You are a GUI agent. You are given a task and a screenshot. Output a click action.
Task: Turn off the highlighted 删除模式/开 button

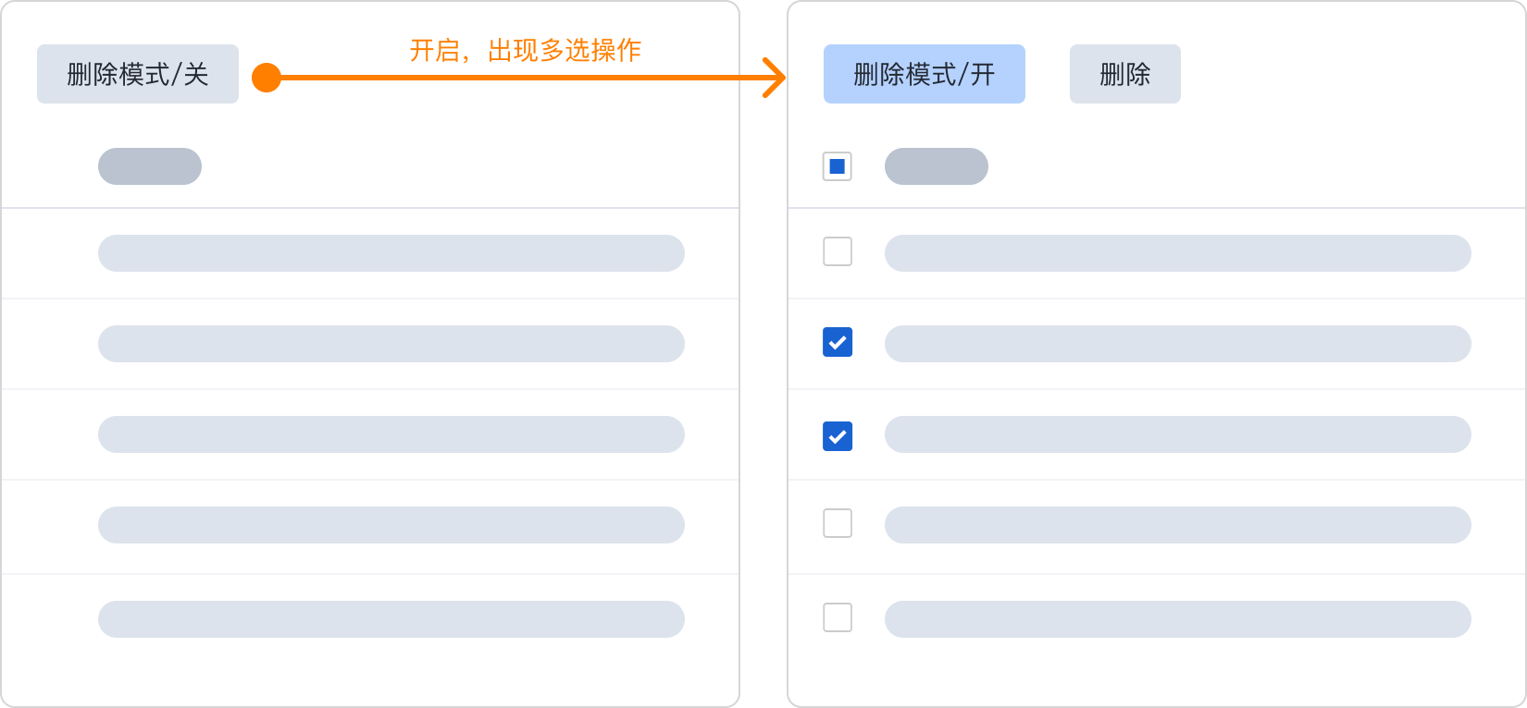(x=924, y=74)
